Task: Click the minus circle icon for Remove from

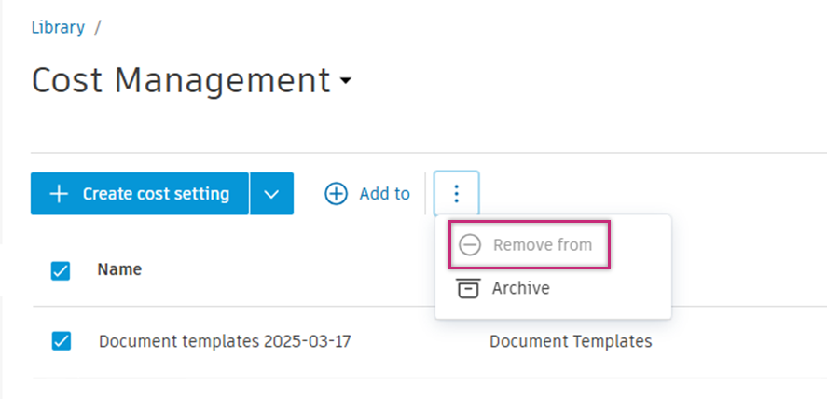Action: 471,245
